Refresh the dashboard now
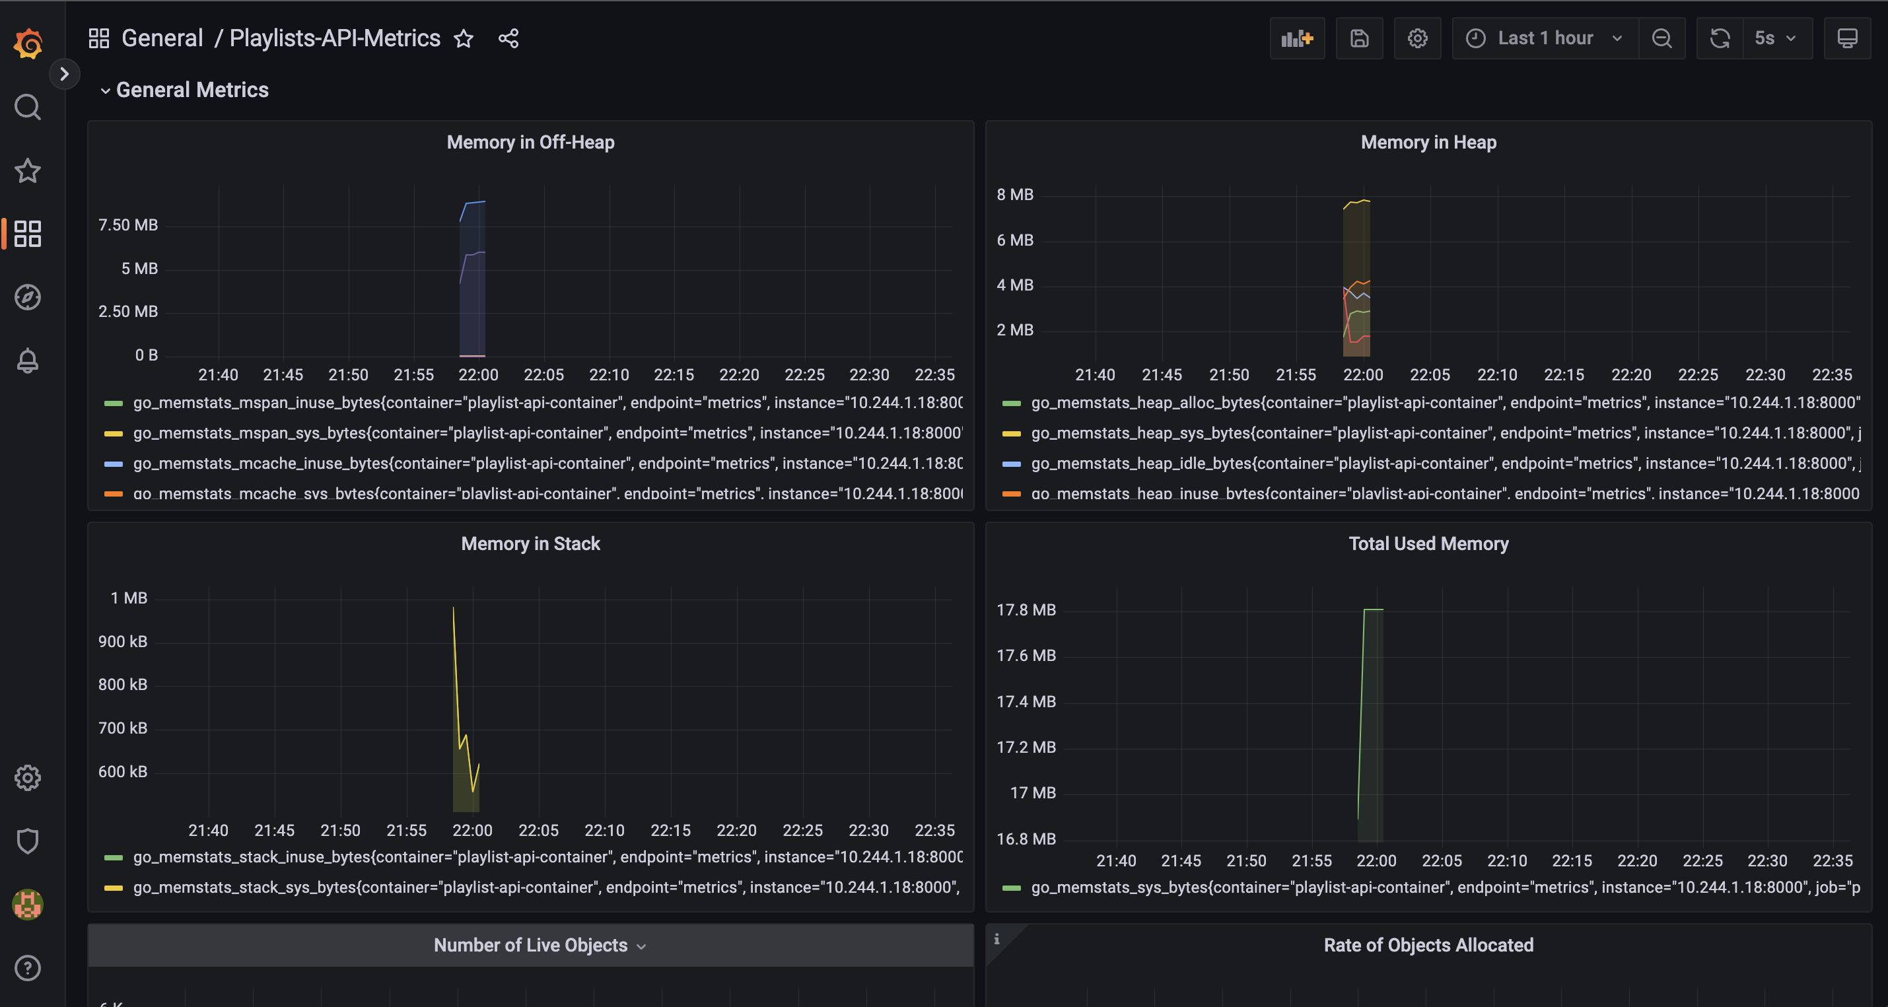The width and height of the screenshot is (1888, 1007). pos(1720,38)
